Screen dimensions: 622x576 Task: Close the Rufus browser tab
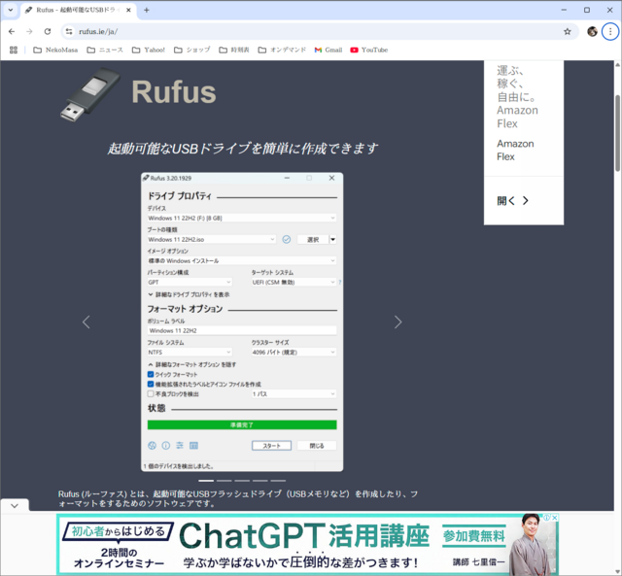point(128,10)
